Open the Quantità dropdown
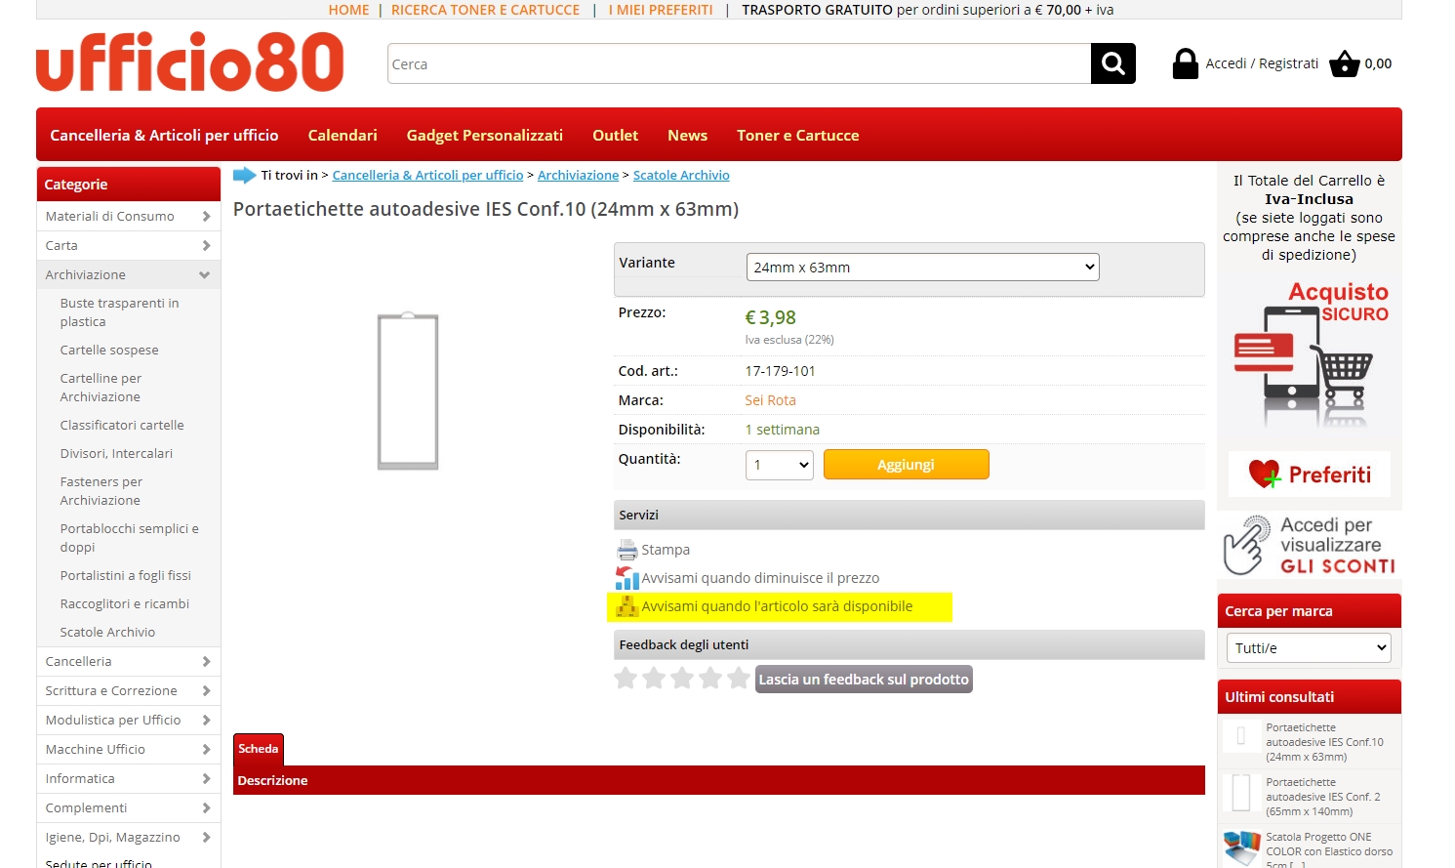Viewport: 1455px width, 868px height. click(x=780, y=465)
